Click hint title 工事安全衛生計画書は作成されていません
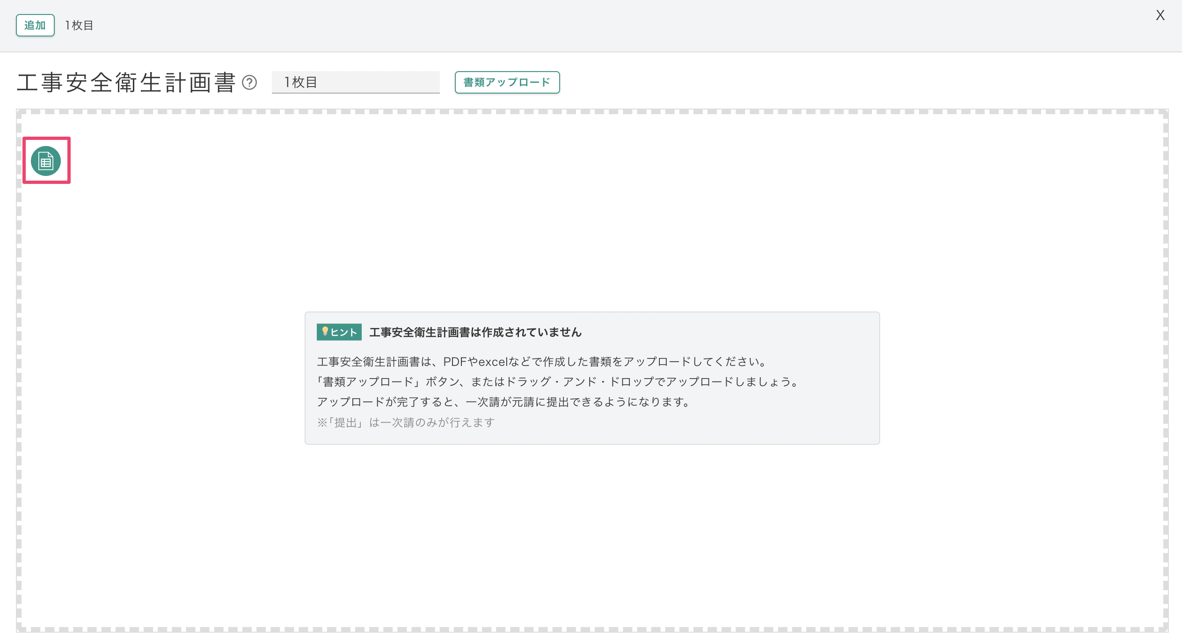This screenshot has height=642, width=1182. [x=475, y=332]
